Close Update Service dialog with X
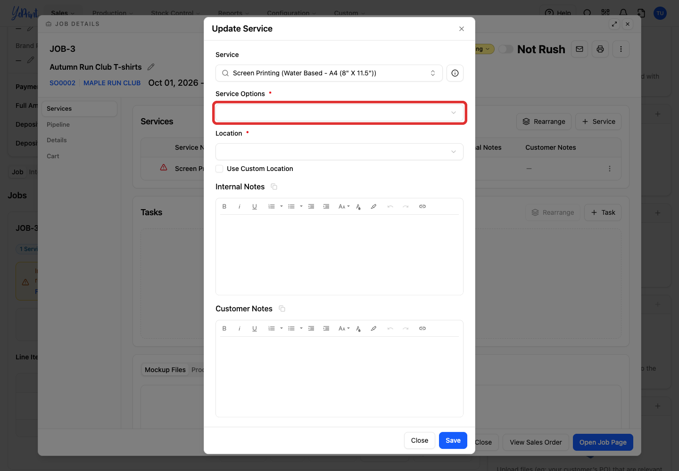 click(462, 29)
